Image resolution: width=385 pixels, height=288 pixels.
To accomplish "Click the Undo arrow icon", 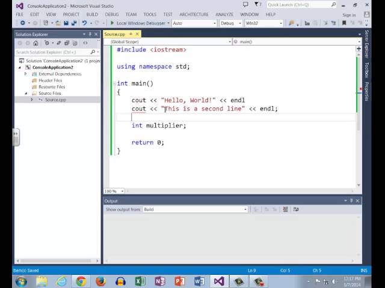I will coord(84,23).
